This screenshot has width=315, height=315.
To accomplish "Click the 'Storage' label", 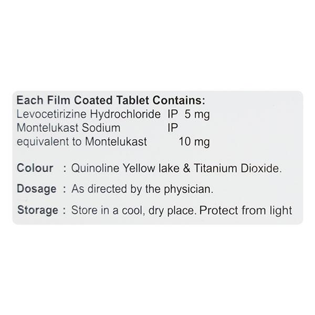I will pos(37,211).
